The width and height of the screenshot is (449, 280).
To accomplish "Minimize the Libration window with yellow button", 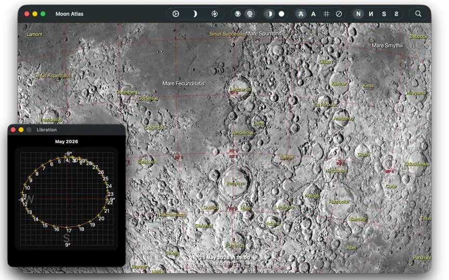I will pyautogui.click(x=21, y=130).
